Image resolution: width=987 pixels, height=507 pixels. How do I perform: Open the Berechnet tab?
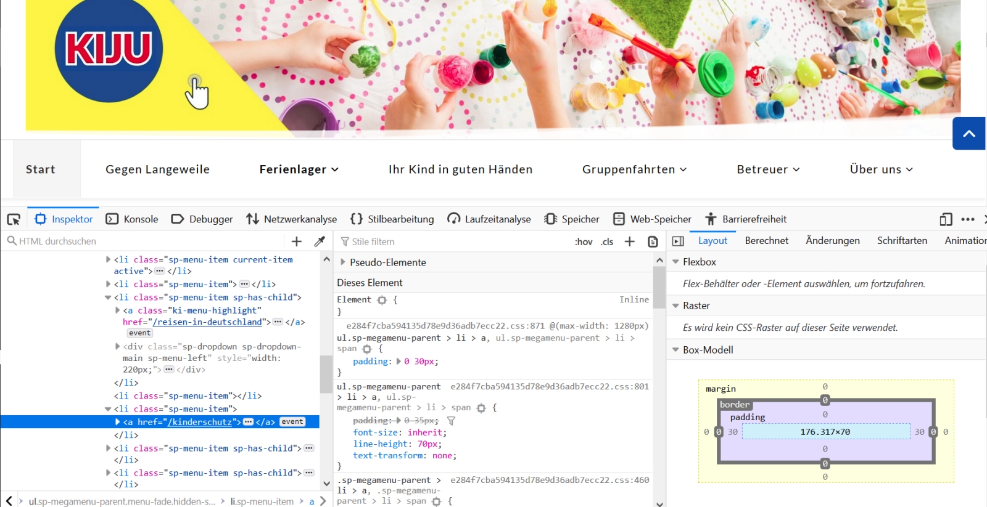[766, 241]
